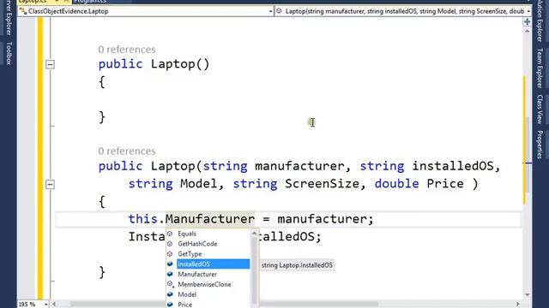This screenshot has height=308, width=549.
Task: Click the 0 references link above Laptop()
Action: (127, 50)
